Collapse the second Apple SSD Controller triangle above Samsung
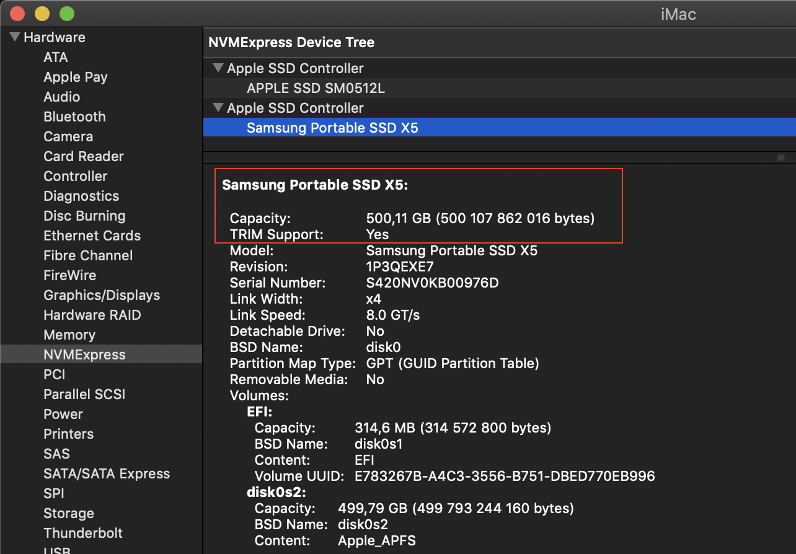 tap(218, 108)
